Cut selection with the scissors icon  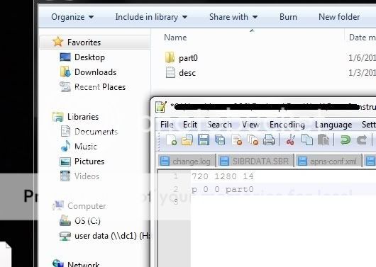click(290, 140)
